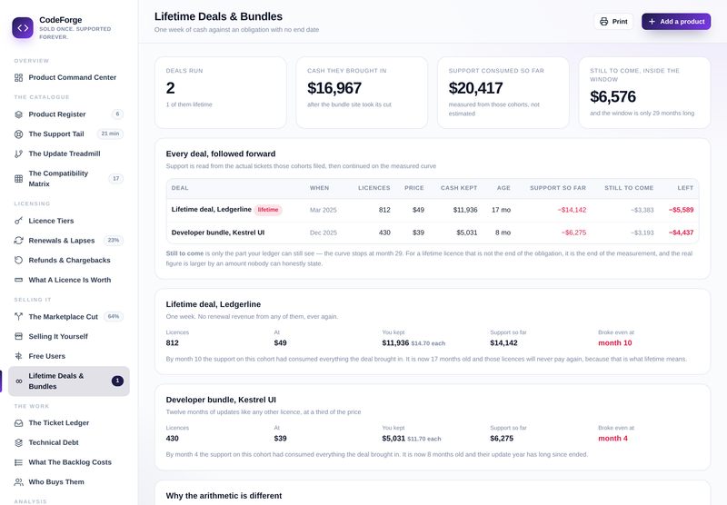
Task: Click the 23% badge on Renewals & Lapses
Action: point(113,241)
